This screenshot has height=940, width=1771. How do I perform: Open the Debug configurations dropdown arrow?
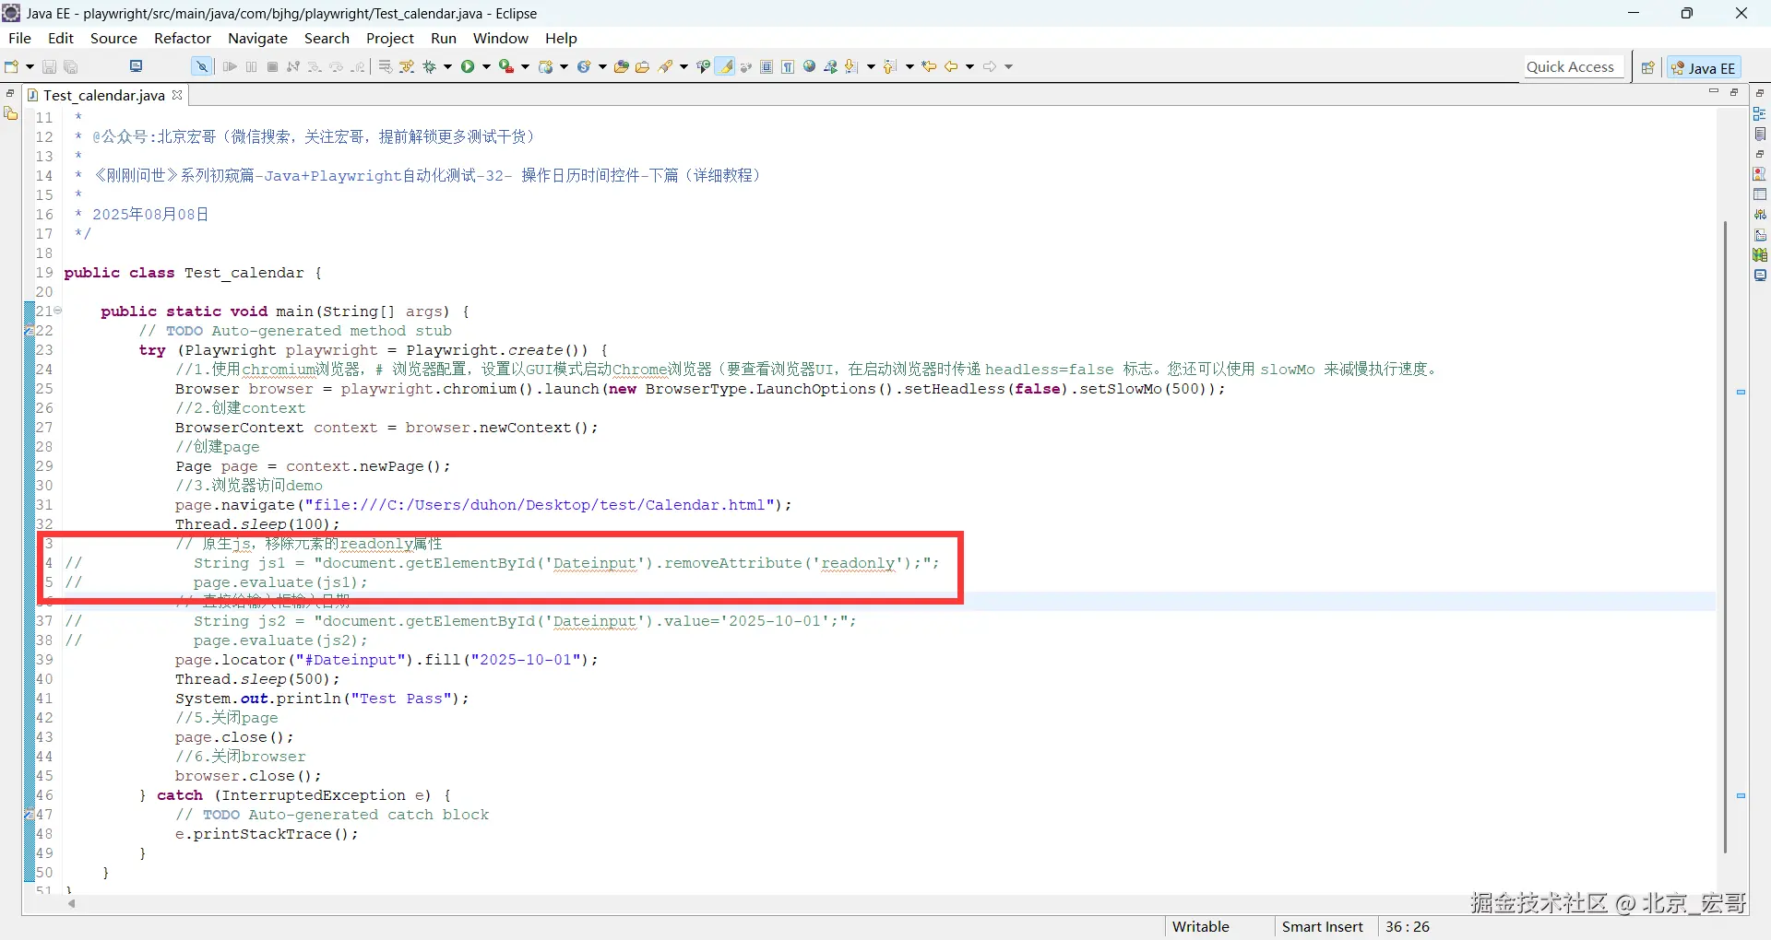(448, 66)
